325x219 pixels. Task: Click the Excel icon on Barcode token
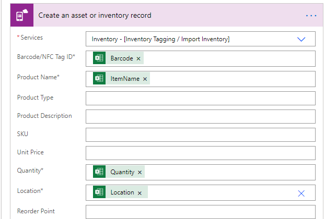[x=99, y=58]
